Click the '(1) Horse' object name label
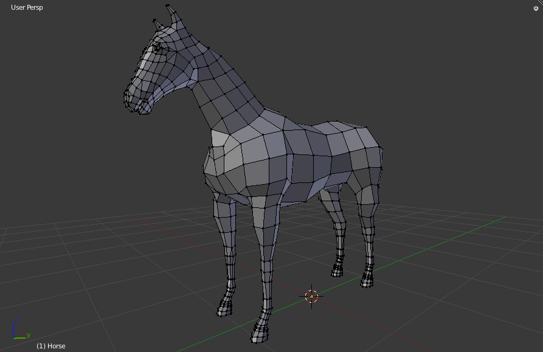Image resolution: width=543 pixels, height=352 pixels. pyautogui.click(x=52, y=345)
